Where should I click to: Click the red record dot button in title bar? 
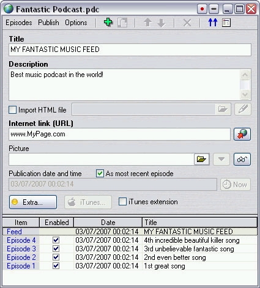(202, 9)
